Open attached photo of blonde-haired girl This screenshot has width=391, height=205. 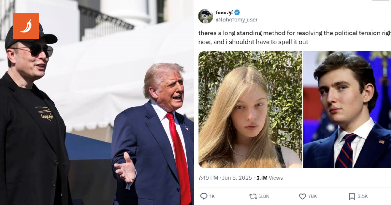pos(250,109)
